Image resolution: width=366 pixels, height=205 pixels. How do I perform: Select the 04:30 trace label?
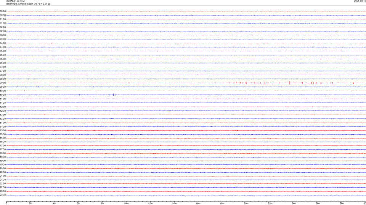coord(3,47)
